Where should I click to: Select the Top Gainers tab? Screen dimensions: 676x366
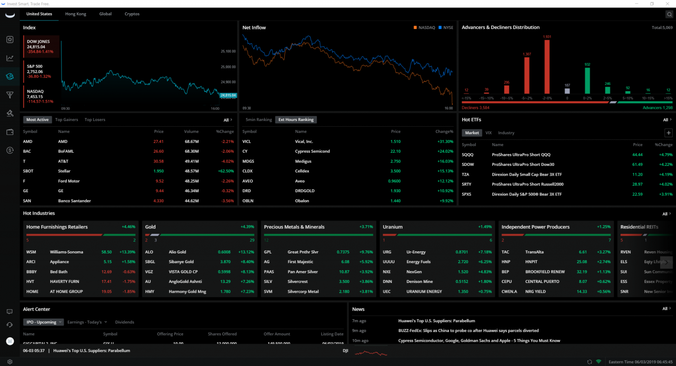(x=67, y=120)
